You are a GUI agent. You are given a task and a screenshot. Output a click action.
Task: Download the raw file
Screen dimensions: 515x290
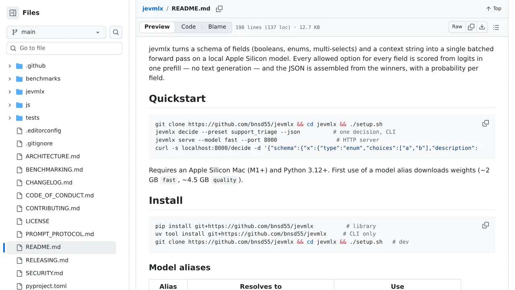482,27
